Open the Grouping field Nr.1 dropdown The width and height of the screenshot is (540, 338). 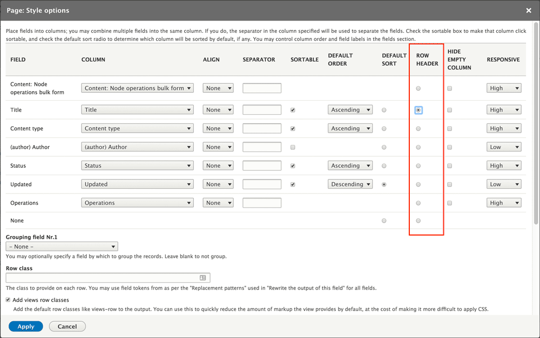(x=62, y=246)
